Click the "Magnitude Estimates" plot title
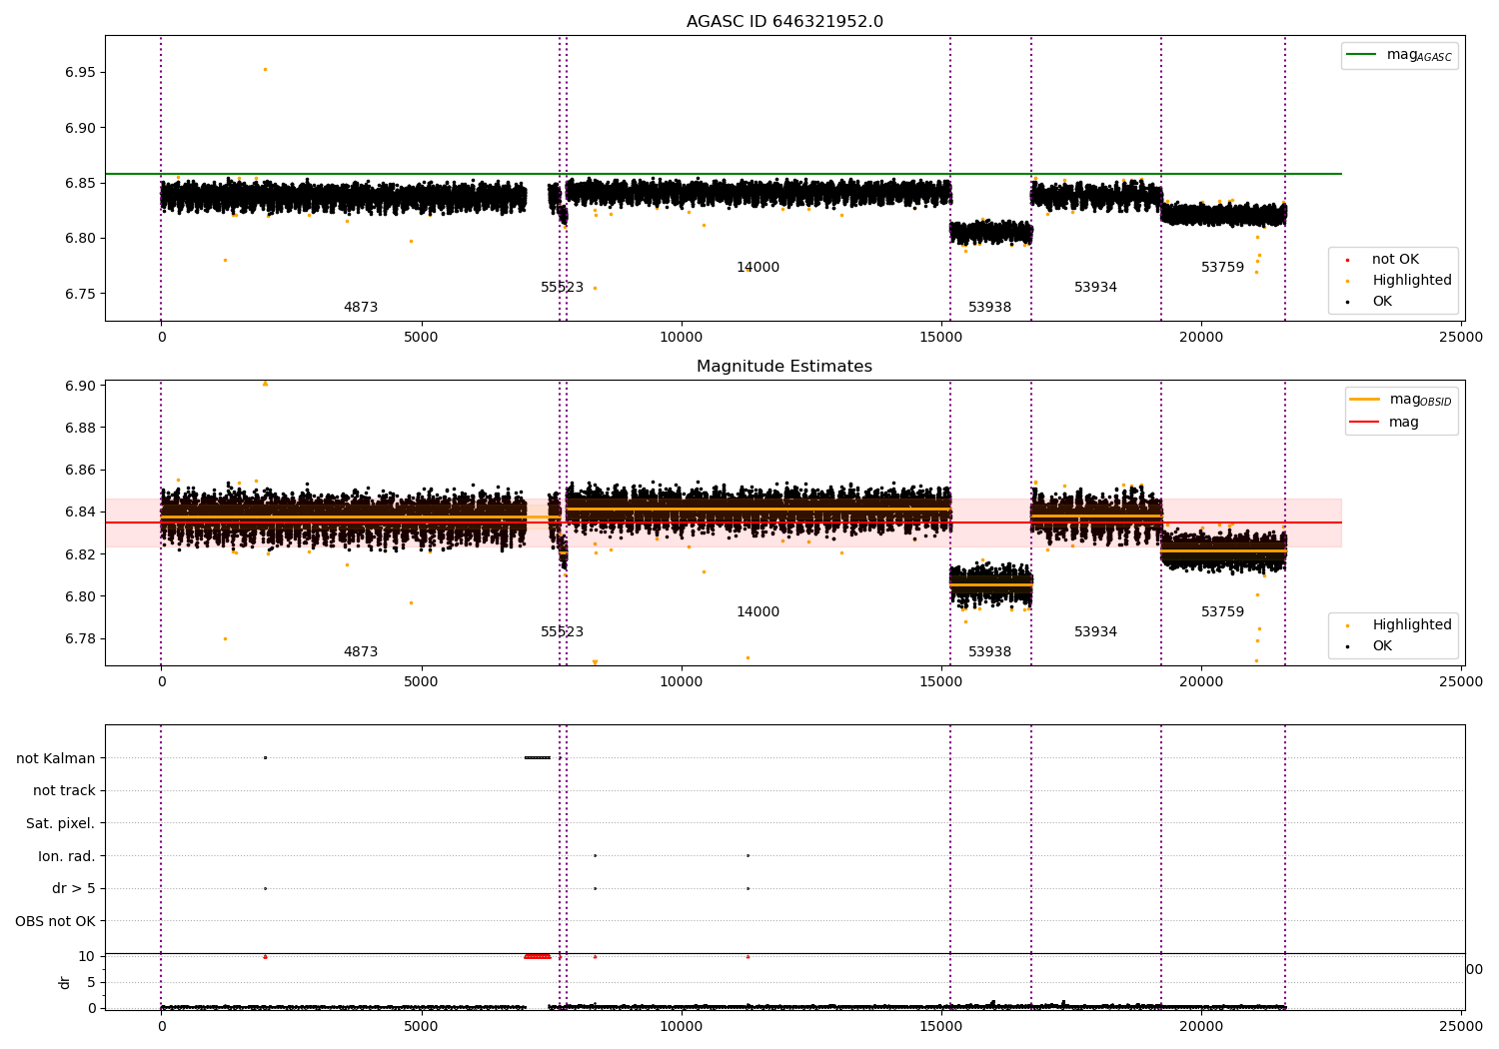Screen dimensions: 1499x1049 point(784,367)
